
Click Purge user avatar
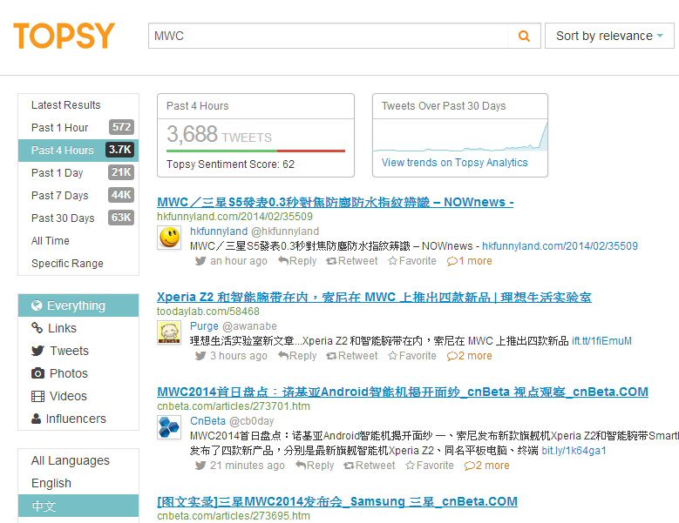tap(169, 332)
